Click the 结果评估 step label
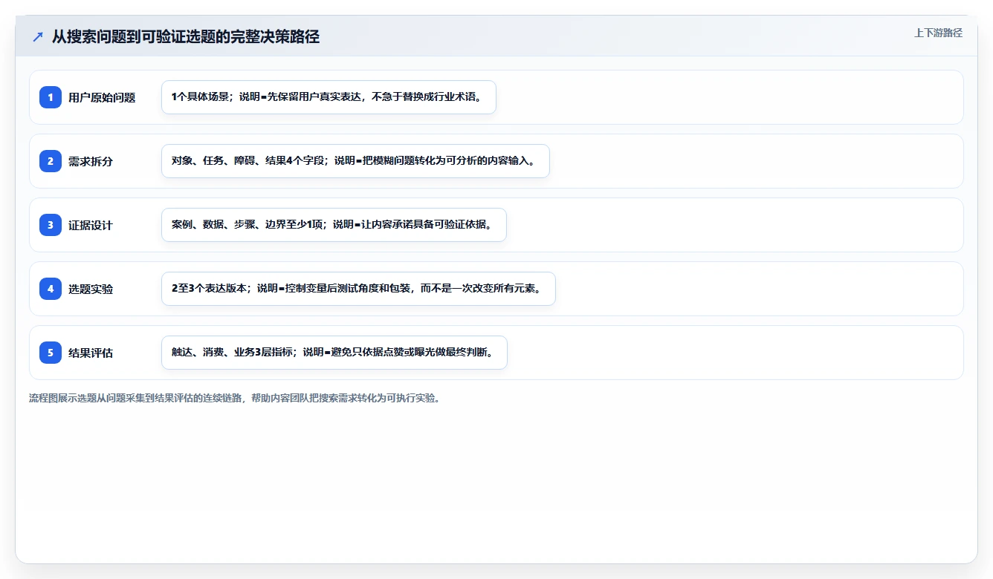The width and height of the screenshot is (993, 579). (x=91, y=353)
